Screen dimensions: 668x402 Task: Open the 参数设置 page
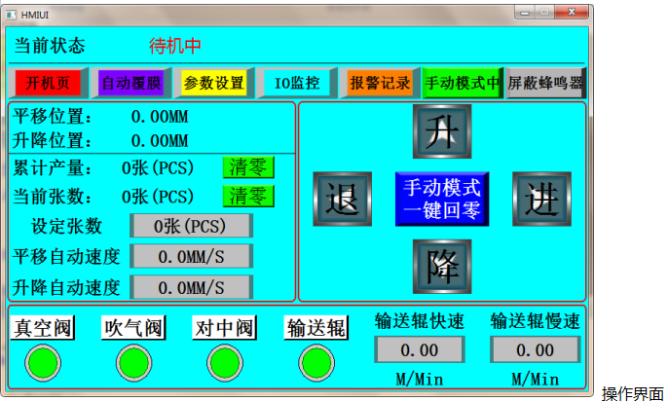coord(214,83)
